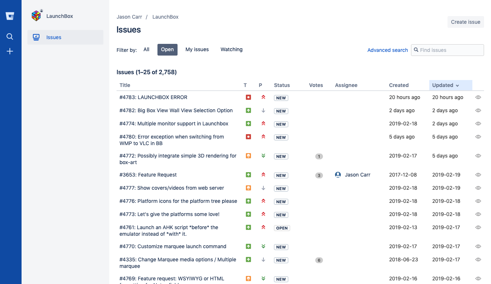Click the bug type icon for #4780
Screen dimensions: 491x284
(248, 137)
